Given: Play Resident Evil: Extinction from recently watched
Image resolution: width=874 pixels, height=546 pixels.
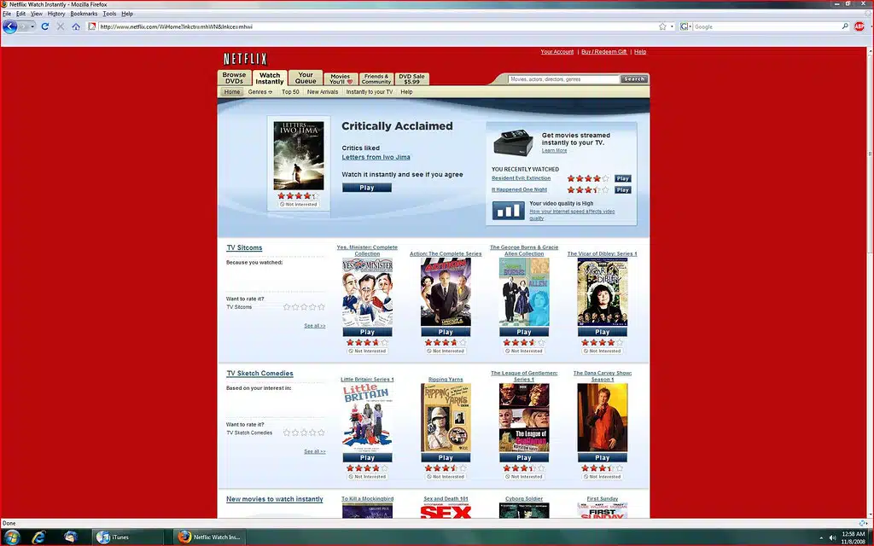Looking at the screenshot, I should click(622, 178).
